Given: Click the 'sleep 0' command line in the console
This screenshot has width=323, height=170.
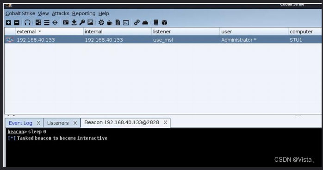Looking at the screenshot, I should (x=27, y=132).
